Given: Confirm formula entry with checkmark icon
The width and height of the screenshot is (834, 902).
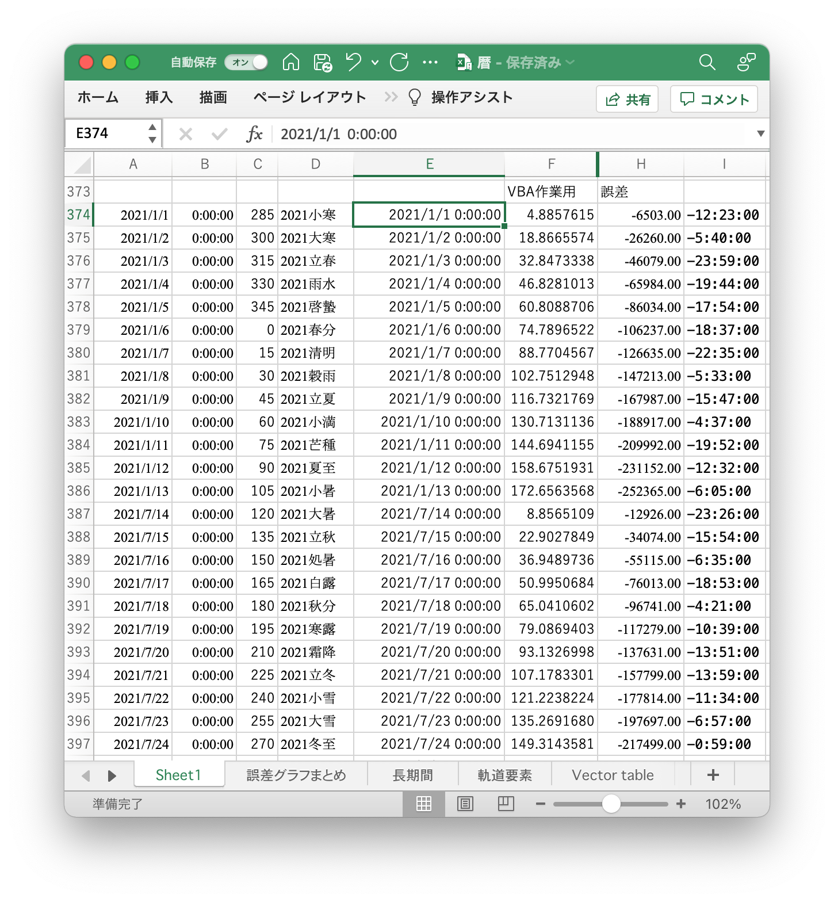Looking at the screenshot, I should point(219,135).
